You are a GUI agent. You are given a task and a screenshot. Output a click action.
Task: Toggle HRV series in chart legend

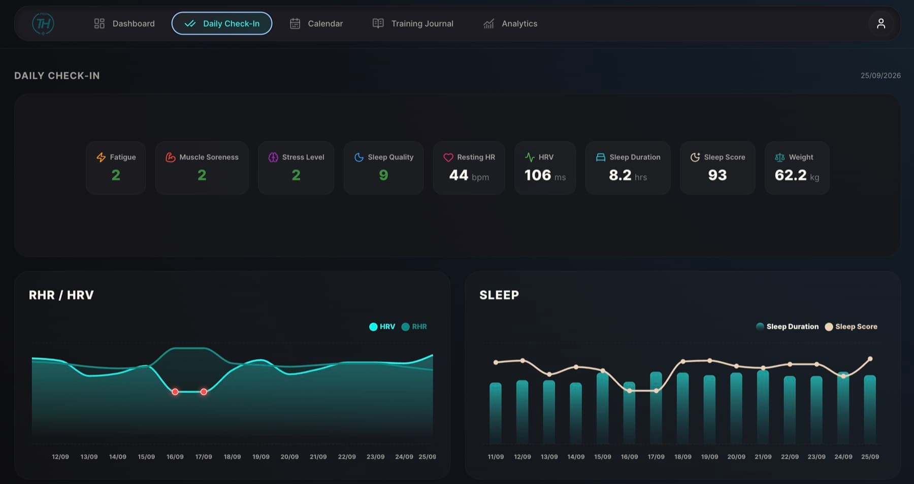click(382, 327)
